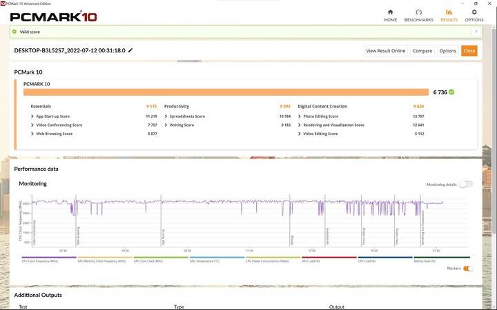
Task: Toggle GPU Memory Clock Frequency legend item
Action: 105,260
